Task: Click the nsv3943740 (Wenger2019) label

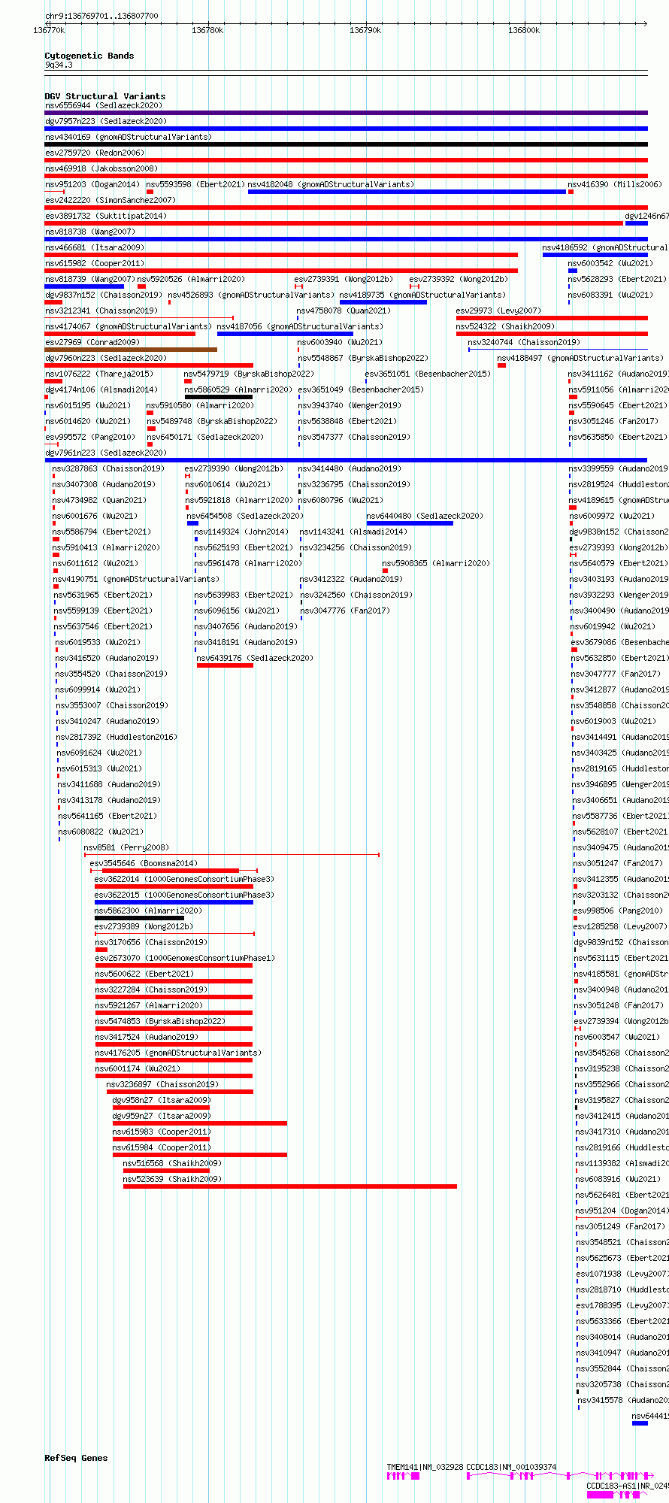Action: click(x=350, y=405)
